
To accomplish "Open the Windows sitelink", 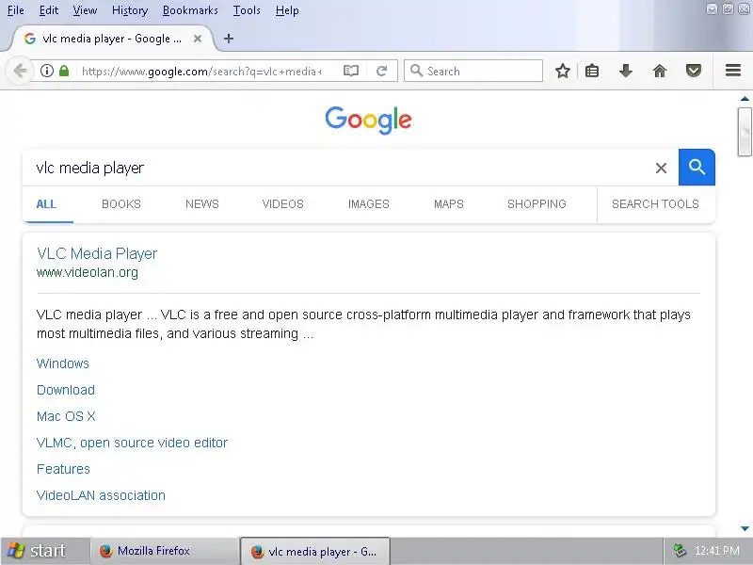I will tap(63, 363).
